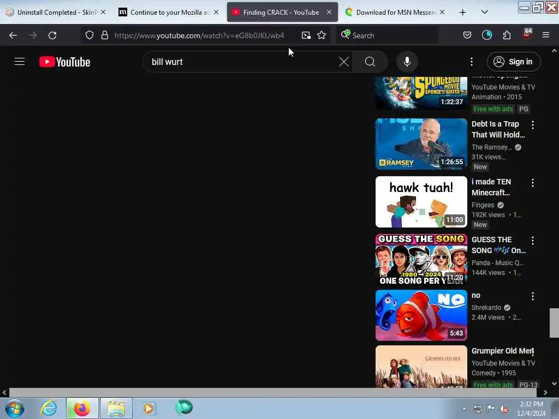Open the green round app in taskbar

[184, 408]
